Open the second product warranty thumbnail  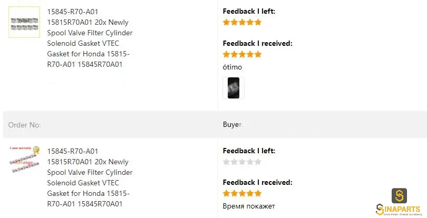click(x=24, y=160)
